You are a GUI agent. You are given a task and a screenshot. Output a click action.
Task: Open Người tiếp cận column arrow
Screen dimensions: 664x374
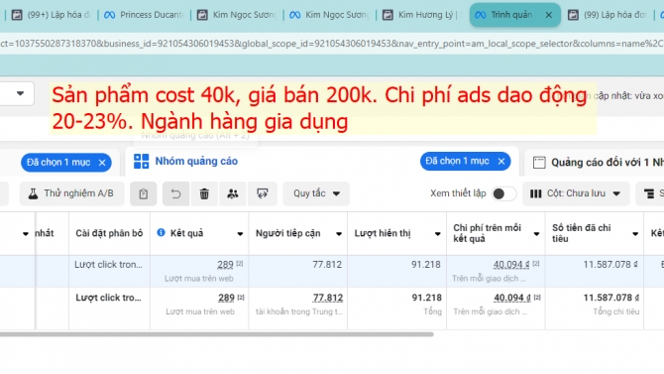tap(339, 234)
